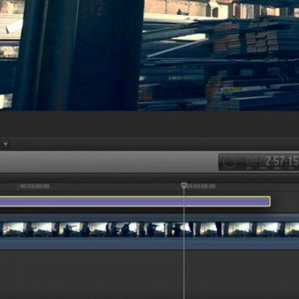Select the rightmost filmstrip thumbnail
The height and width of the screenshot is (299, 299).
pos(292,229)
